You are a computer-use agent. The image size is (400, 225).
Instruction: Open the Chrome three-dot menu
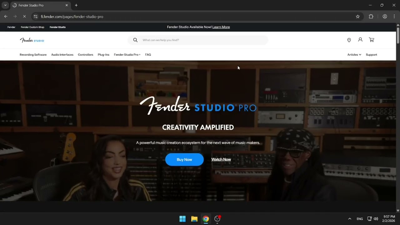point(394,17)
